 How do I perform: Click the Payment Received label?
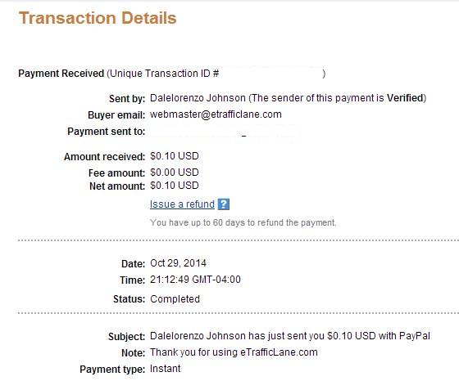61,74
